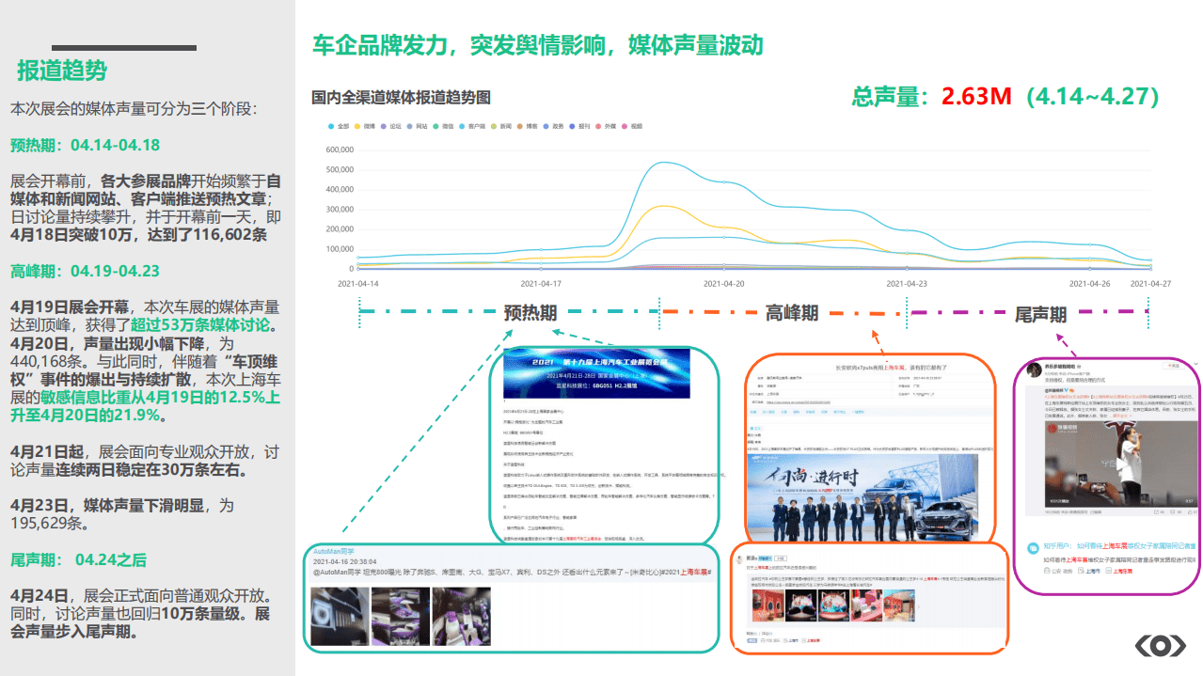Toggle the 全部 series in the legend

(x=331, y=125)
